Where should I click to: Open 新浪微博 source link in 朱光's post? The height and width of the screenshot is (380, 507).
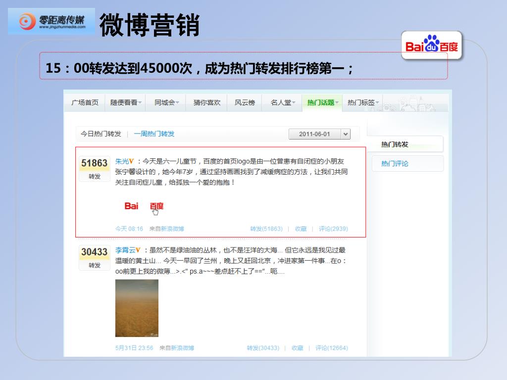click(172, 229)
